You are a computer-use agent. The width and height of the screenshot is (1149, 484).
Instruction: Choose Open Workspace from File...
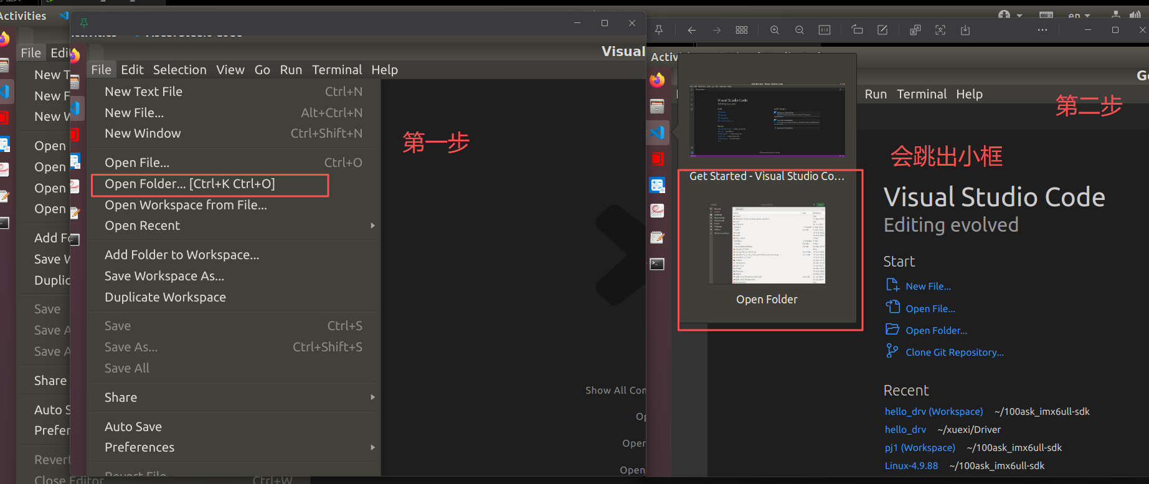234,205
